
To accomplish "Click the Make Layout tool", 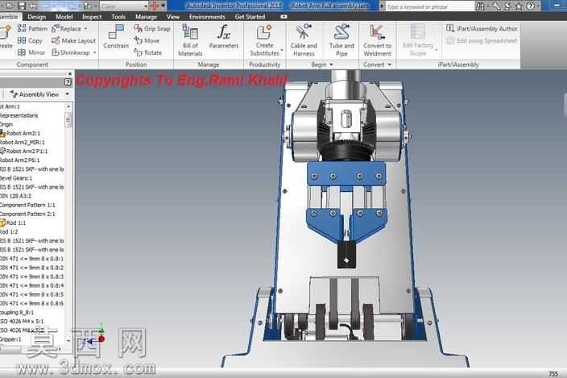I will (74, 40).
